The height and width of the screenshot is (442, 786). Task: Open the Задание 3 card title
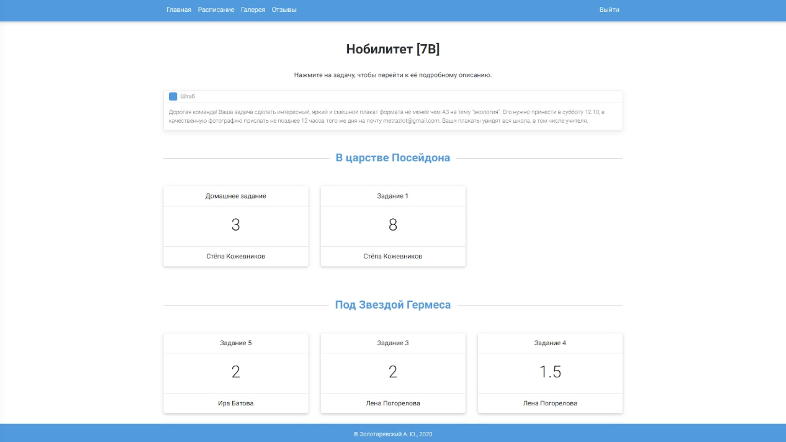(x=393, y=343)
